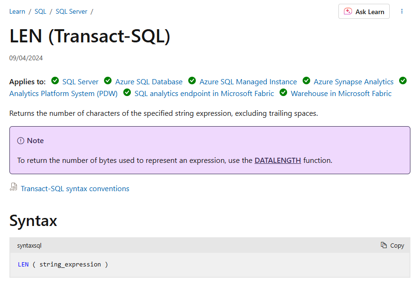Go to Learn breadcrumb
The image size is (417, 282).
(17, 11)
